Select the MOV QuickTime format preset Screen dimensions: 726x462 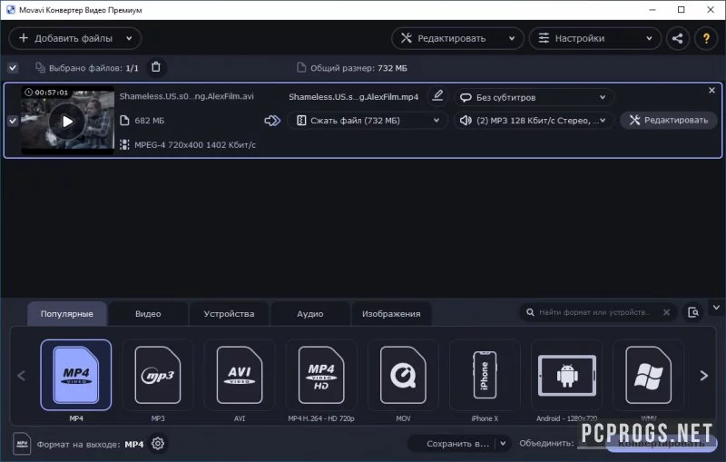point(403,375)
